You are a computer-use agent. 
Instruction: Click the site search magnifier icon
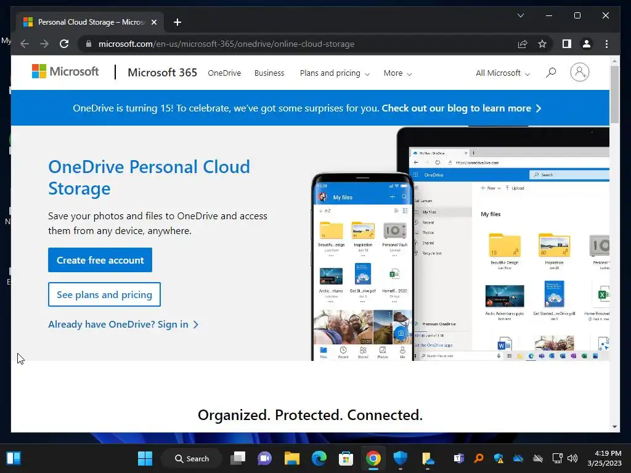click(551, 73)
